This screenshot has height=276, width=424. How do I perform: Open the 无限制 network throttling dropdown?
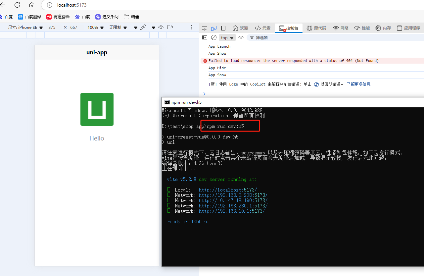click(x=118, y=27)
